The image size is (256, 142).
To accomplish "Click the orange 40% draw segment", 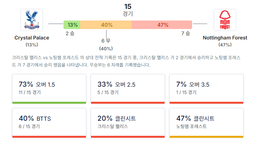I will [106, 25].
